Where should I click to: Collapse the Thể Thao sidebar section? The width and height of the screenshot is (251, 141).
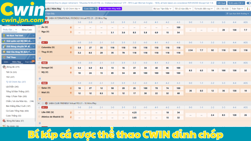(34, 57)
